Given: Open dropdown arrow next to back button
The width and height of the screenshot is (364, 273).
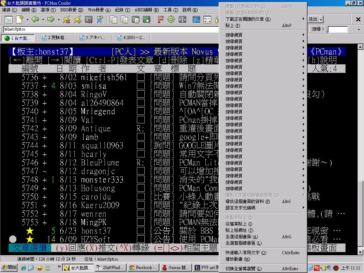Looking at the screenshot, I should [43, 20].
